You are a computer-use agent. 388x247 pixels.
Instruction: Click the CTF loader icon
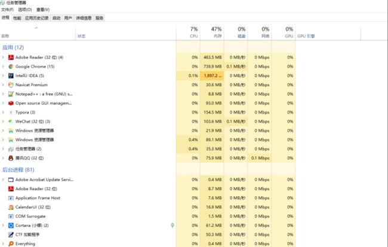coord(11,234)
